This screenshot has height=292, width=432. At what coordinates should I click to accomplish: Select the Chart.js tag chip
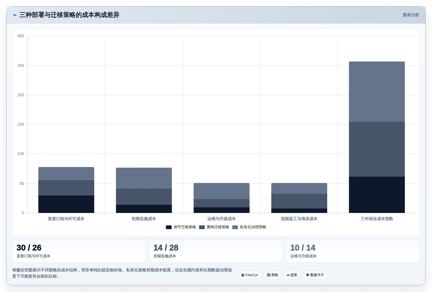(250, 275)
